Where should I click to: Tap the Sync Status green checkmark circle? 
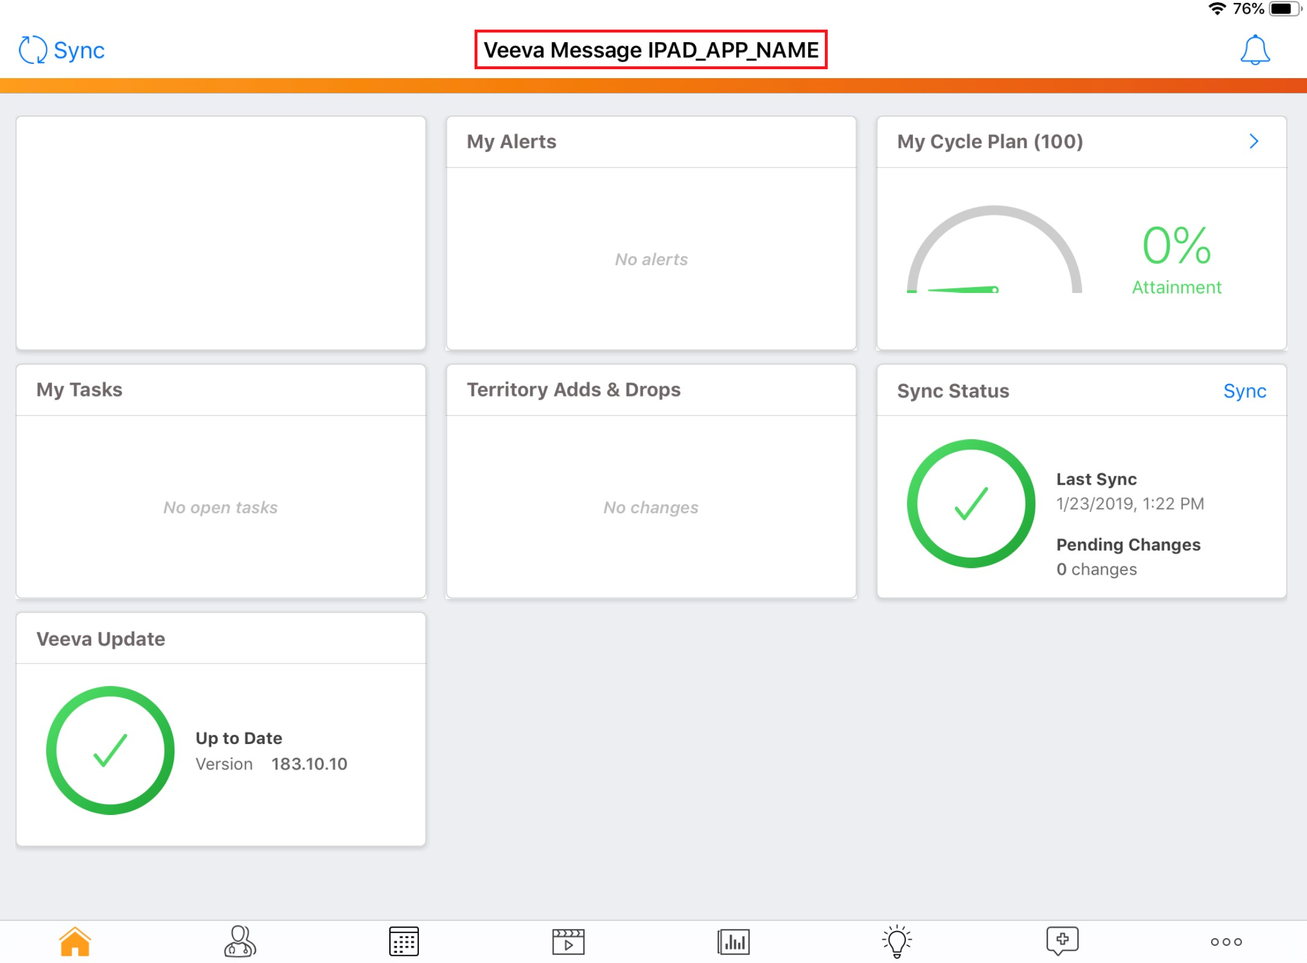click(971, 503)
